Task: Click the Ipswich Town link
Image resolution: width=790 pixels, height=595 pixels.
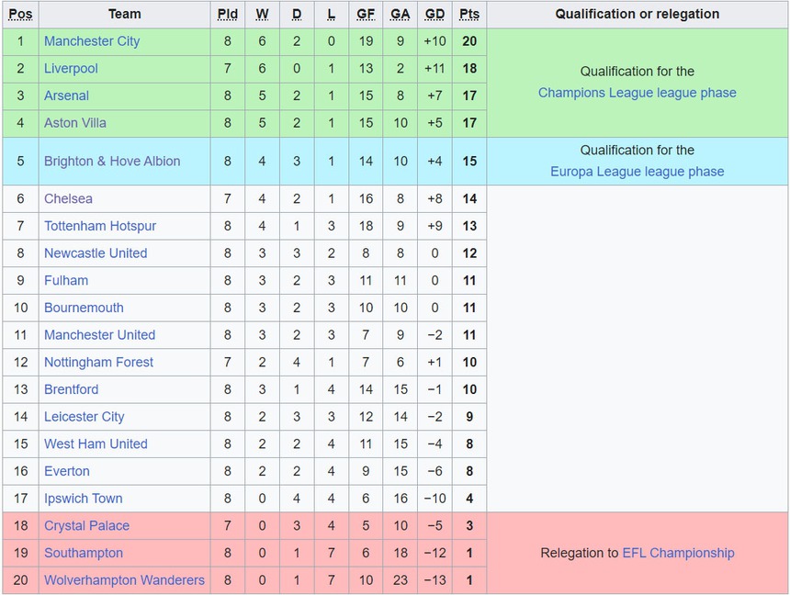Action: coord(83,499)
